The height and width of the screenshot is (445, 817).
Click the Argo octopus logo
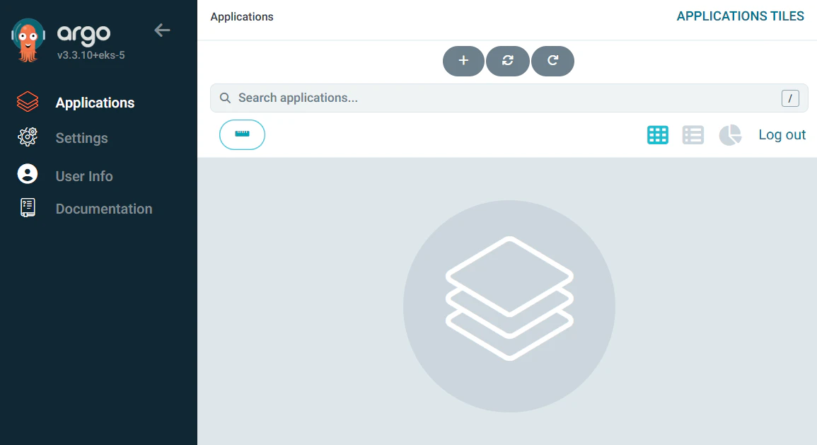pos(28,40)
